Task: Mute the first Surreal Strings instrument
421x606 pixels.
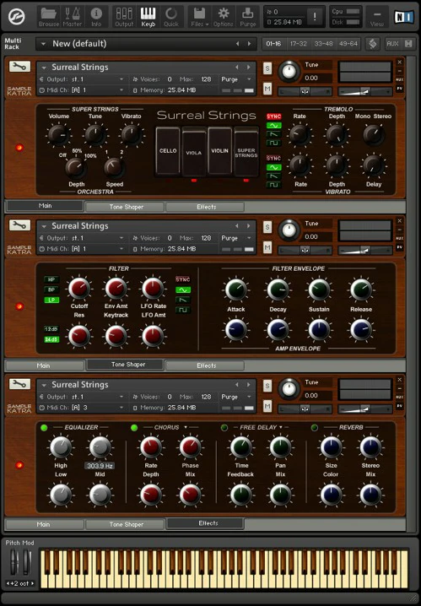Action: tap(267, 89)
